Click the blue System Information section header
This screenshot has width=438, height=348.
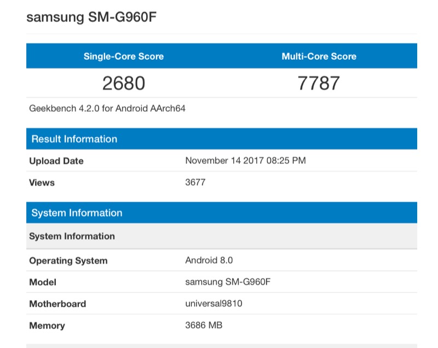(77, 213)
